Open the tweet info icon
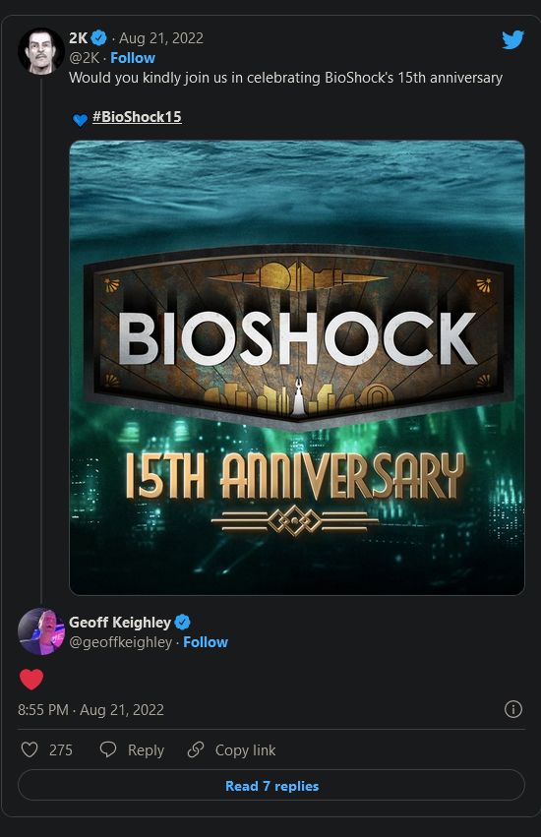The height and width of the screenshot is (837, 541). tap(513, 709)
